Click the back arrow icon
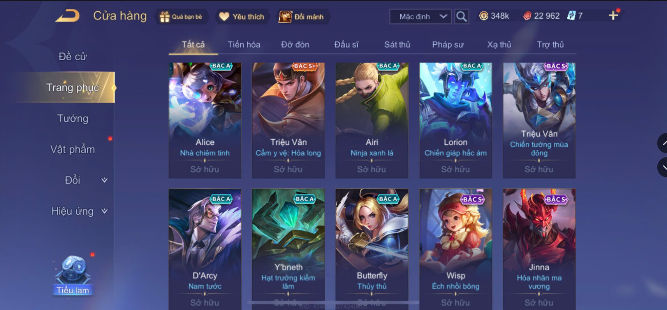Viewport: 667px width, 310px height. tap(68, 16)
